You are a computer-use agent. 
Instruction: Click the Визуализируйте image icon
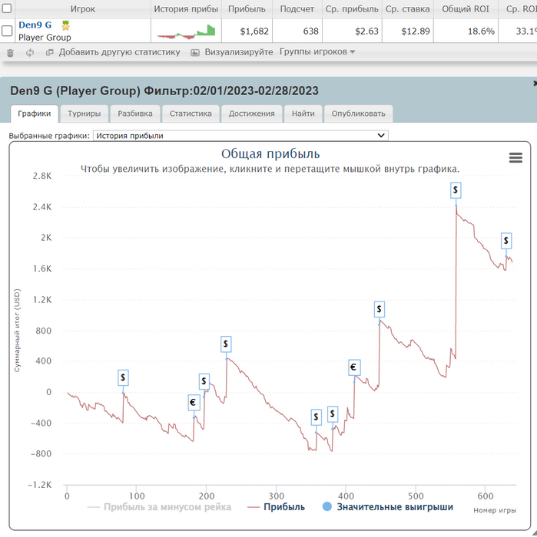[195, 53]
